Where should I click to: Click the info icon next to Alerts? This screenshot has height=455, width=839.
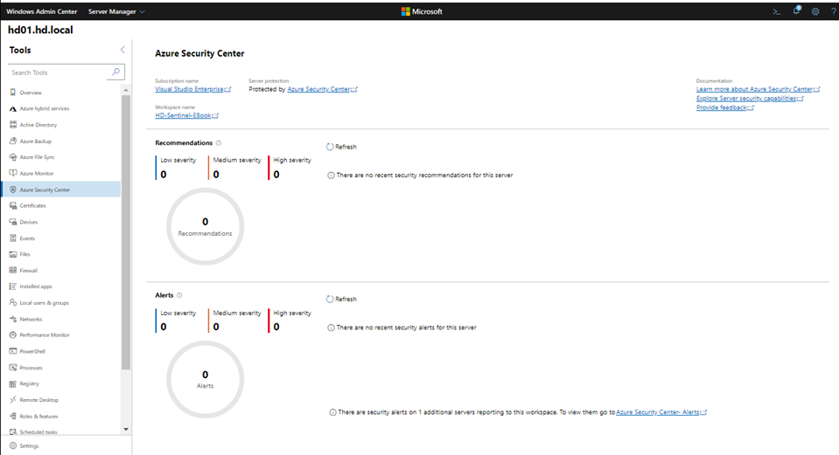pos(179,295)
